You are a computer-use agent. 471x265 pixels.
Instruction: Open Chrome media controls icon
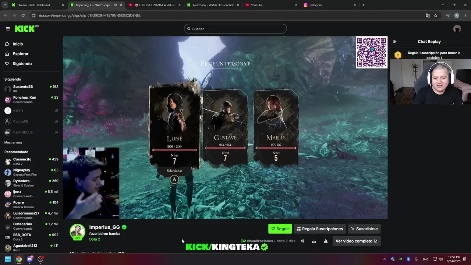coord(448,15)
